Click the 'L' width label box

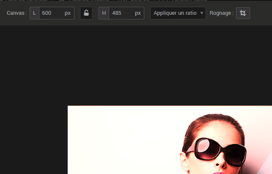tap(34, 13)
